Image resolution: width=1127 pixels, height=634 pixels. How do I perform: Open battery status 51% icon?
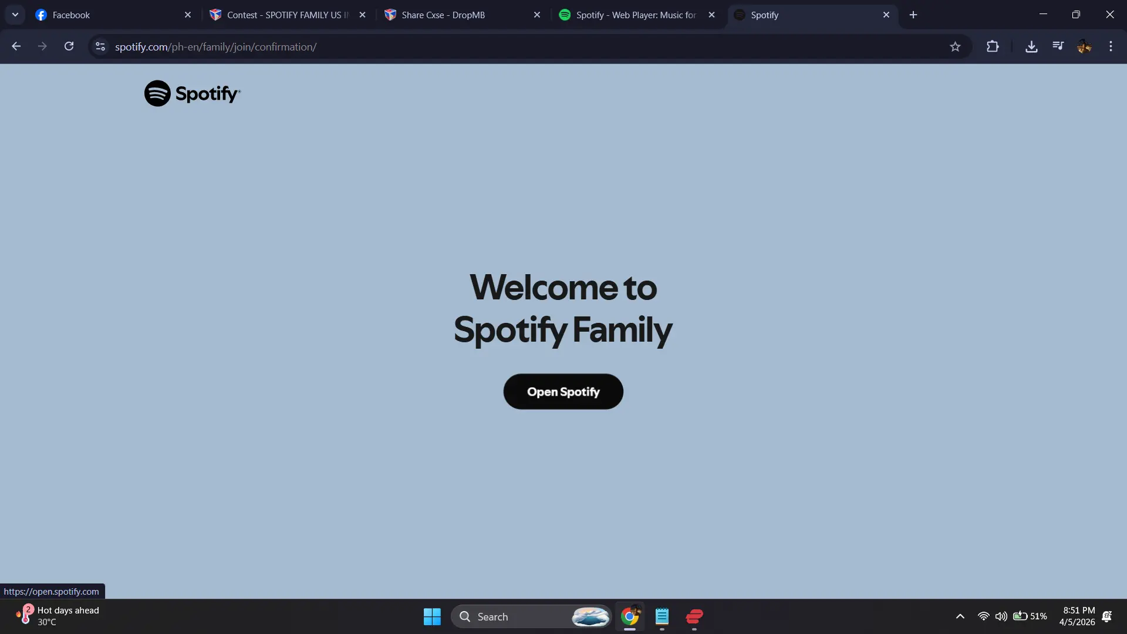tap(1030, 616)
